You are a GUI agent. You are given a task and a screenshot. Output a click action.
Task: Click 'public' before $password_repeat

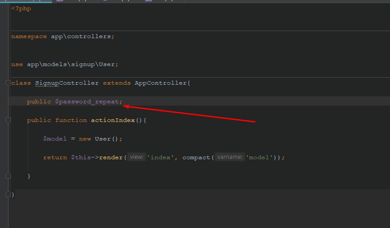(39, 102)
